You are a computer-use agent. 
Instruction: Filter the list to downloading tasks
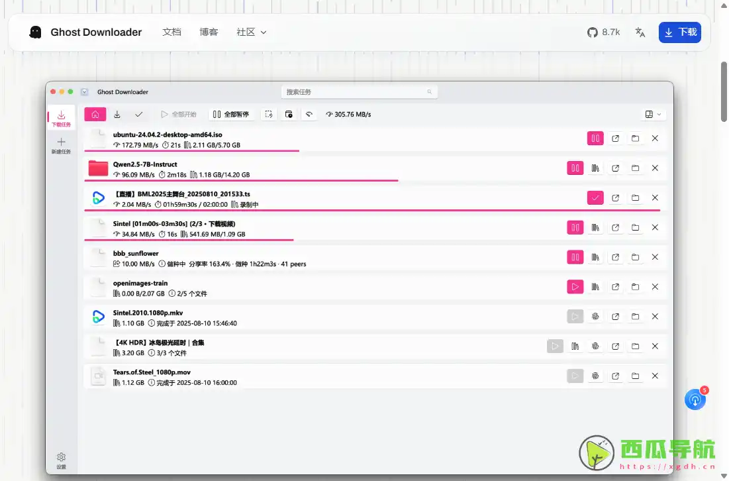[x=117, y=115]
